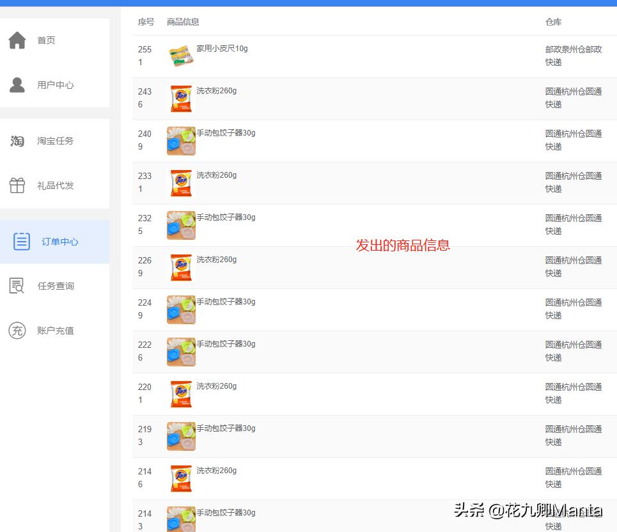
Task: Click the 商品信息 column header
Action: [182, 21]
